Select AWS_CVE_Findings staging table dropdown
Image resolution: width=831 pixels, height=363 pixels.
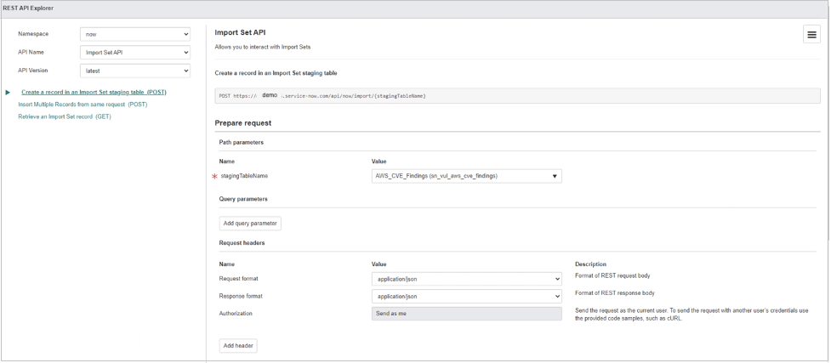click(x=466, y=177)
